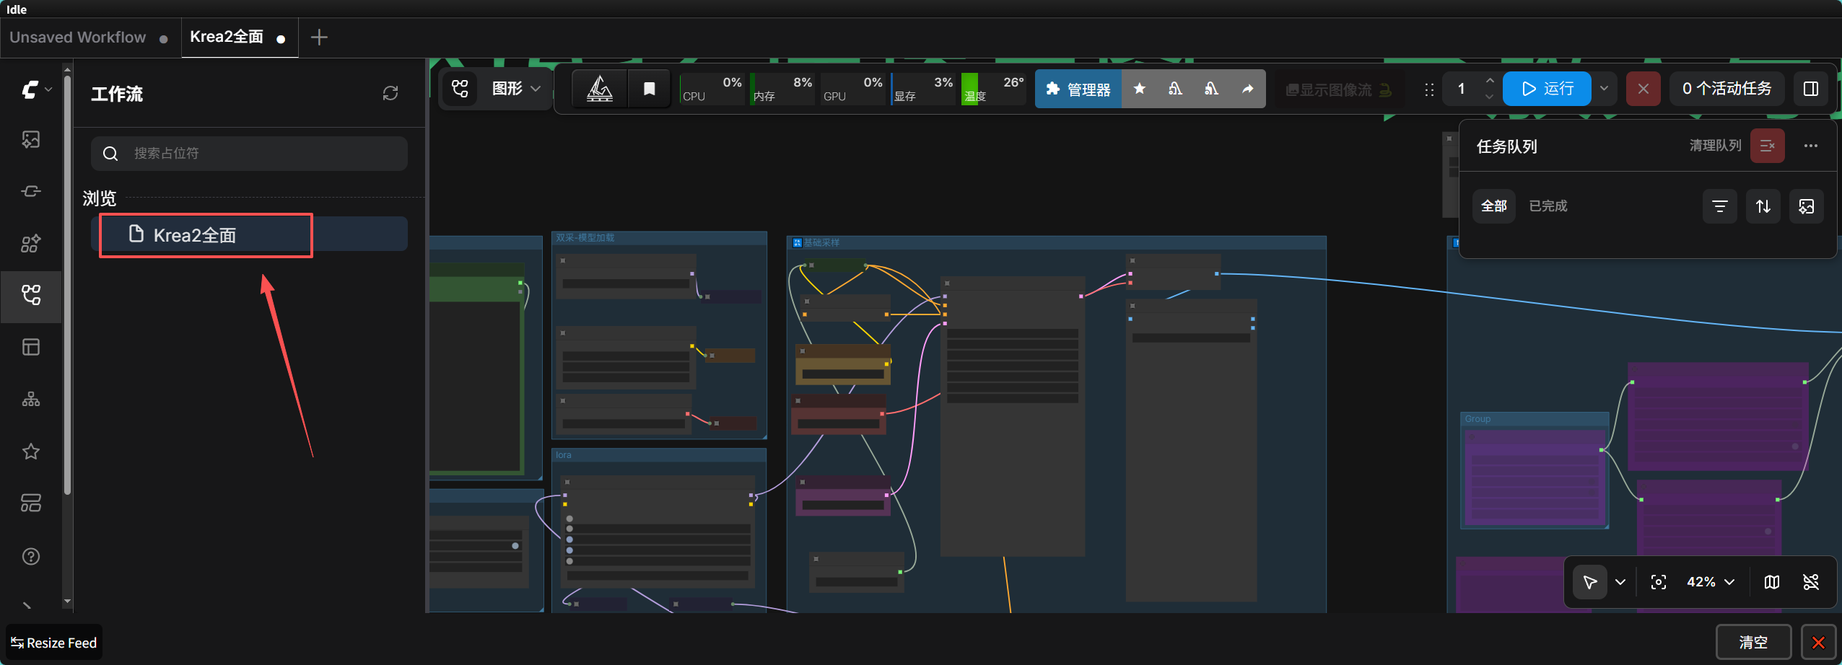Click the bookmark icon in toolbar

point(650,89)
